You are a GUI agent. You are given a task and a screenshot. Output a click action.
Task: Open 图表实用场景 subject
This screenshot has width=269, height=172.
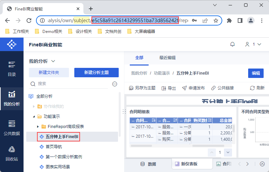pyautogui.click(x=55, y=167)
